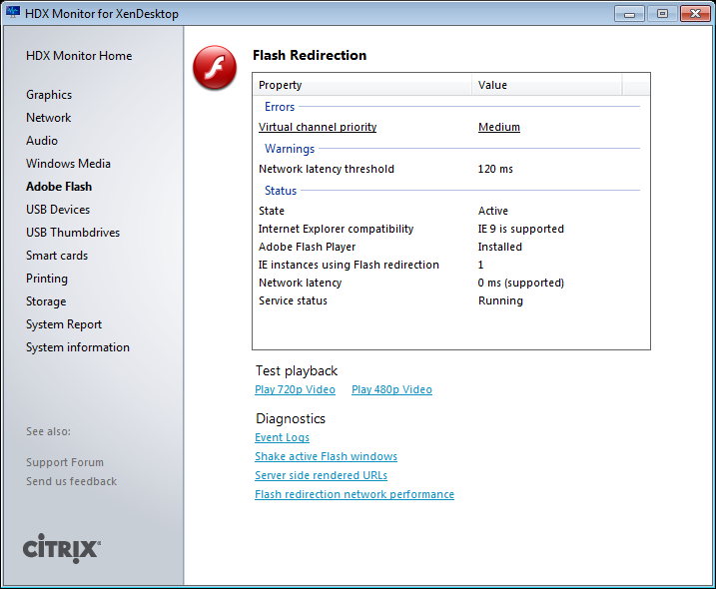Minimize the HDX Monitor window

(x=629, y=14)
